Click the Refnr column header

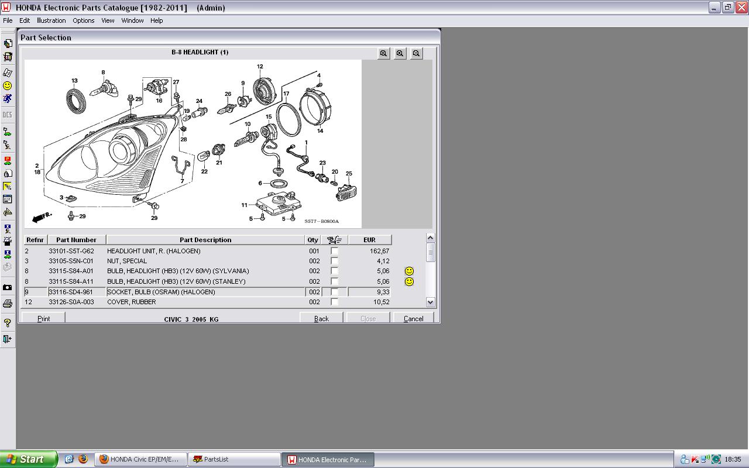[35, 240]
